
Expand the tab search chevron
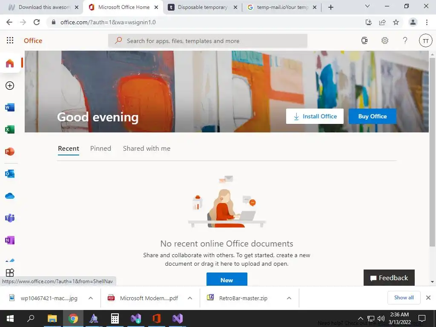[x=367, y=6]
